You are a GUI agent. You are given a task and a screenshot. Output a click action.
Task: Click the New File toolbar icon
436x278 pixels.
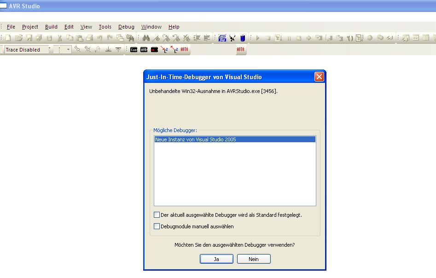8,38
